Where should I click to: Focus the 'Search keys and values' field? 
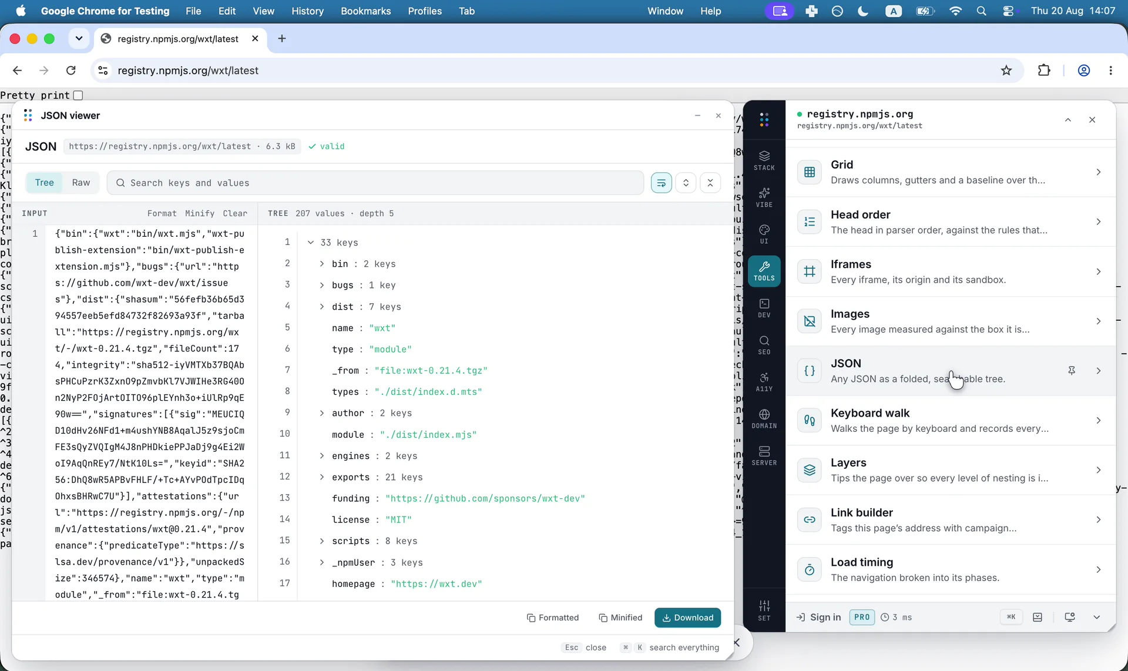[x=375, y=183]
